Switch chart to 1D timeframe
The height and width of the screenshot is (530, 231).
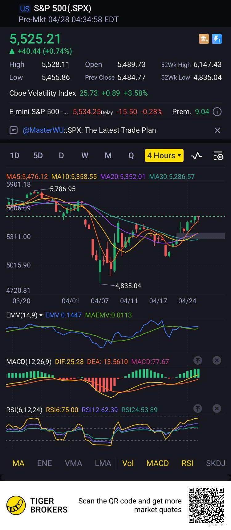click(x=15, y=155)
